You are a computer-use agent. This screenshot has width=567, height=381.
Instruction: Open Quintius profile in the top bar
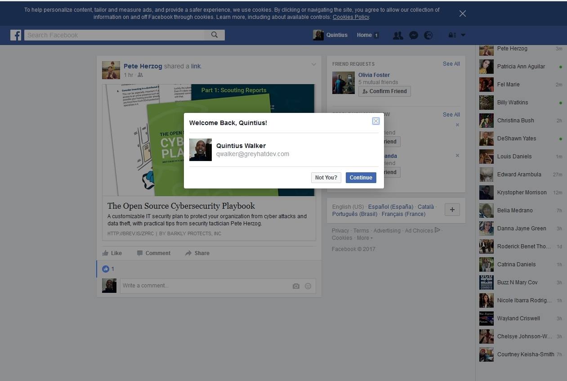click(x=330, y=35)
